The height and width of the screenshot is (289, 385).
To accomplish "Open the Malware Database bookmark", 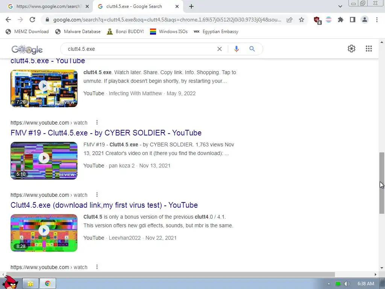I will (x=78, y=32).
